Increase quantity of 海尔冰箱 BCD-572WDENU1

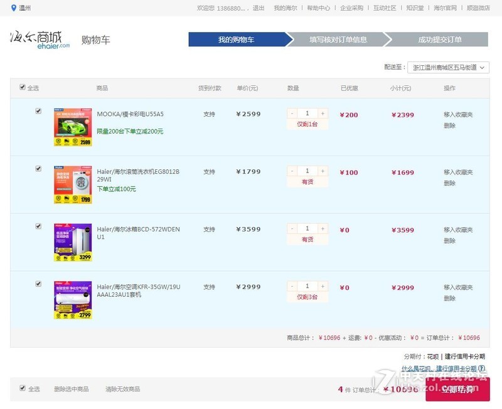pos(323,228)
